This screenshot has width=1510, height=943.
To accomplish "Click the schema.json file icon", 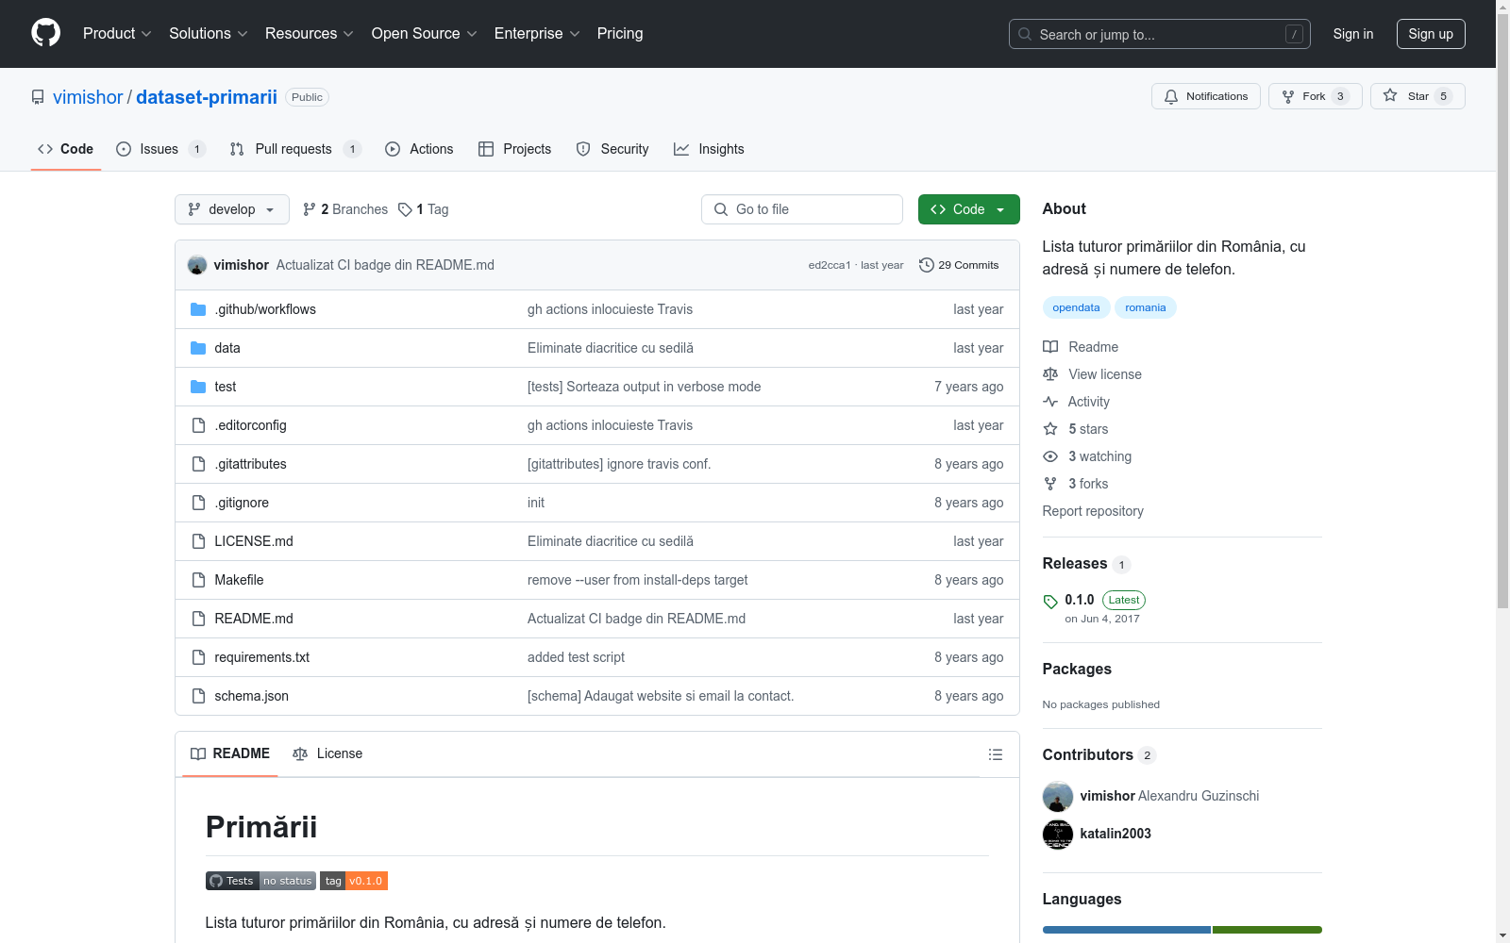I will click(x=198, y=696).
